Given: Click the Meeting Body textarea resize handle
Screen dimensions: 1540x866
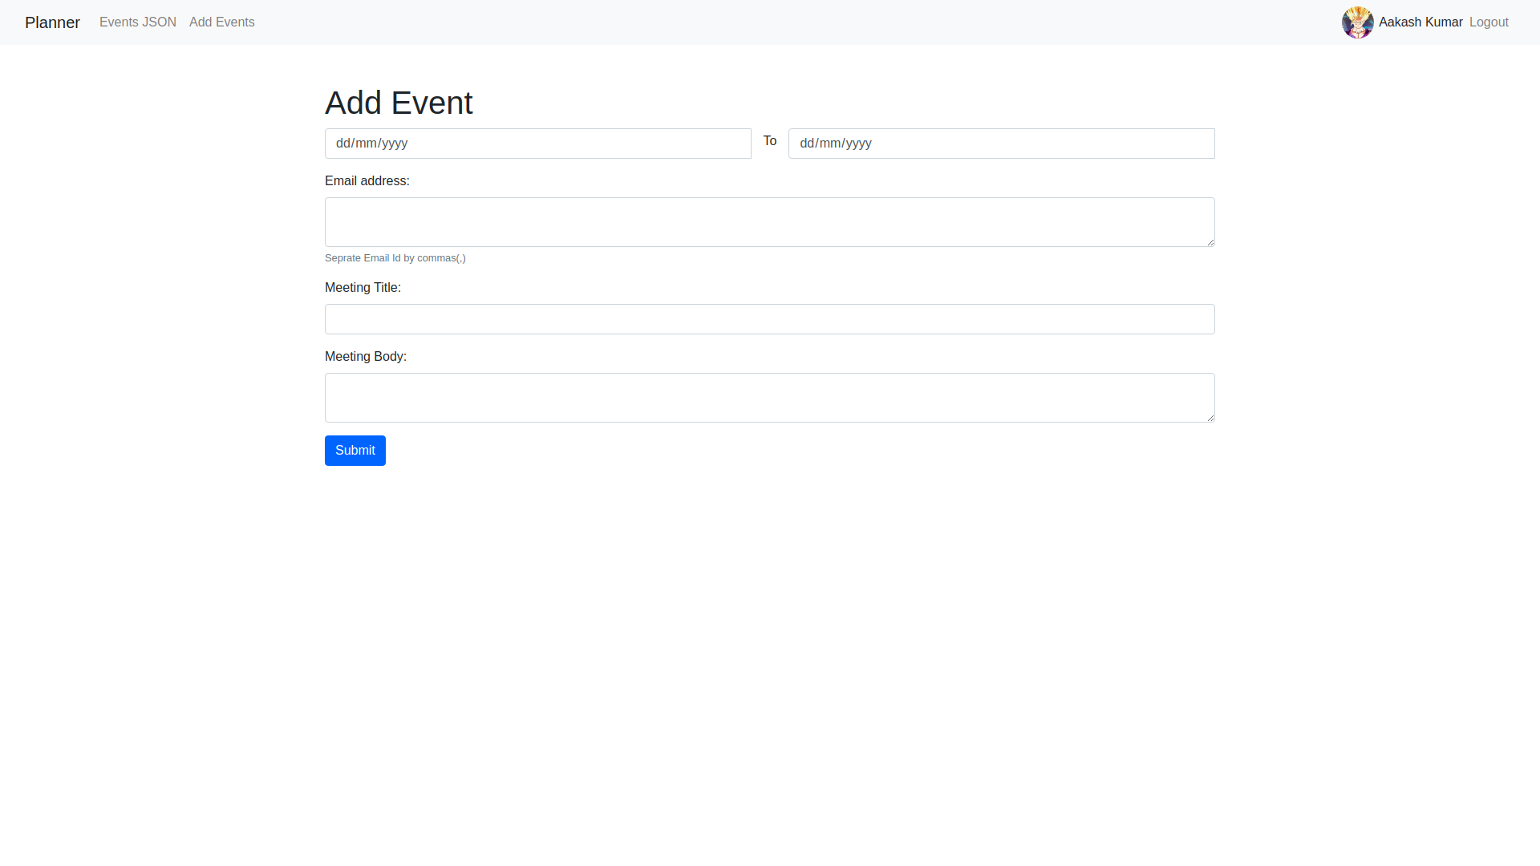Looking at the screenshot, I should click(1210, 418).
